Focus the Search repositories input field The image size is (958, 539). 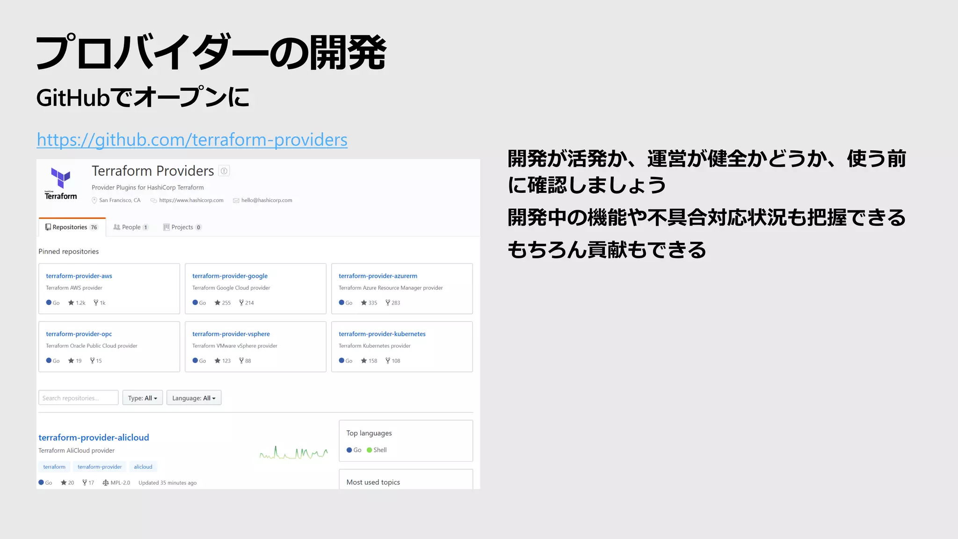pos(78,398)
